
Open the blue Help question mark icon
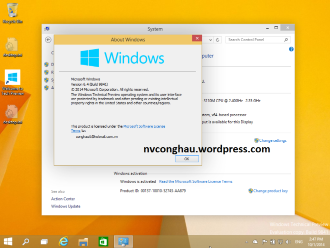point(291,49)
